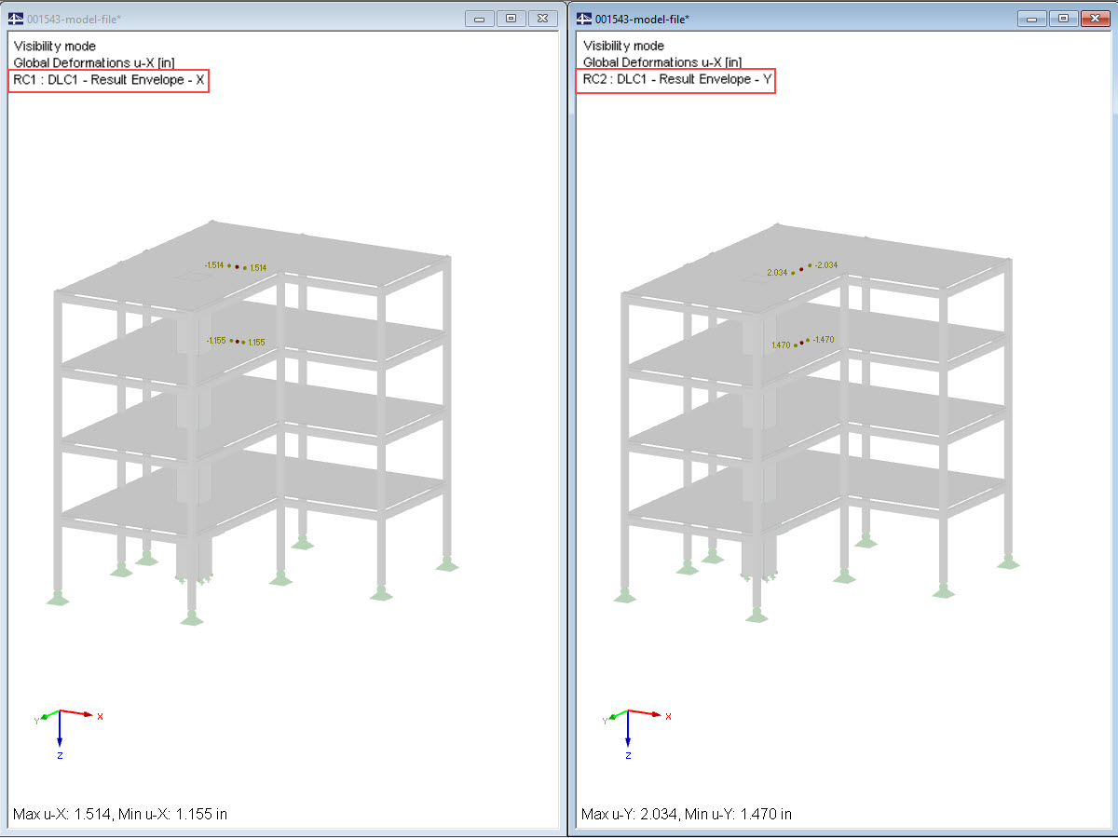Click 'Max u-X: 1.514, Min u-X: 1.155 in' text
Screen dimensions: 1118x838
point(120,815)
